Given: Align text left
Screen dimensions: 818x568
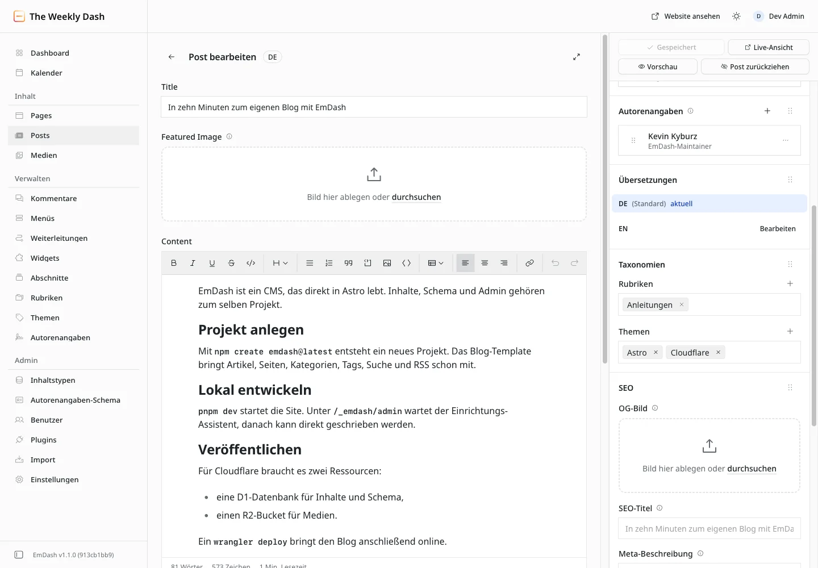Looking at the screenshot, I should [x=465, y=263].
